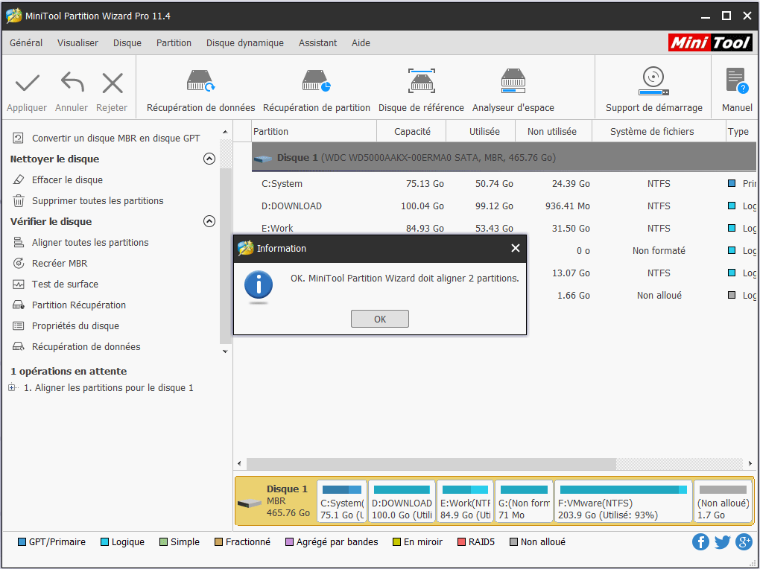This screenshot has height=569, width=760.
Task: Open the Général menu
Action: point(26,42)
